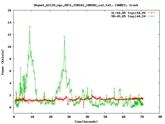Click the second green peak near 28 seconds

(x=64, y=37)
